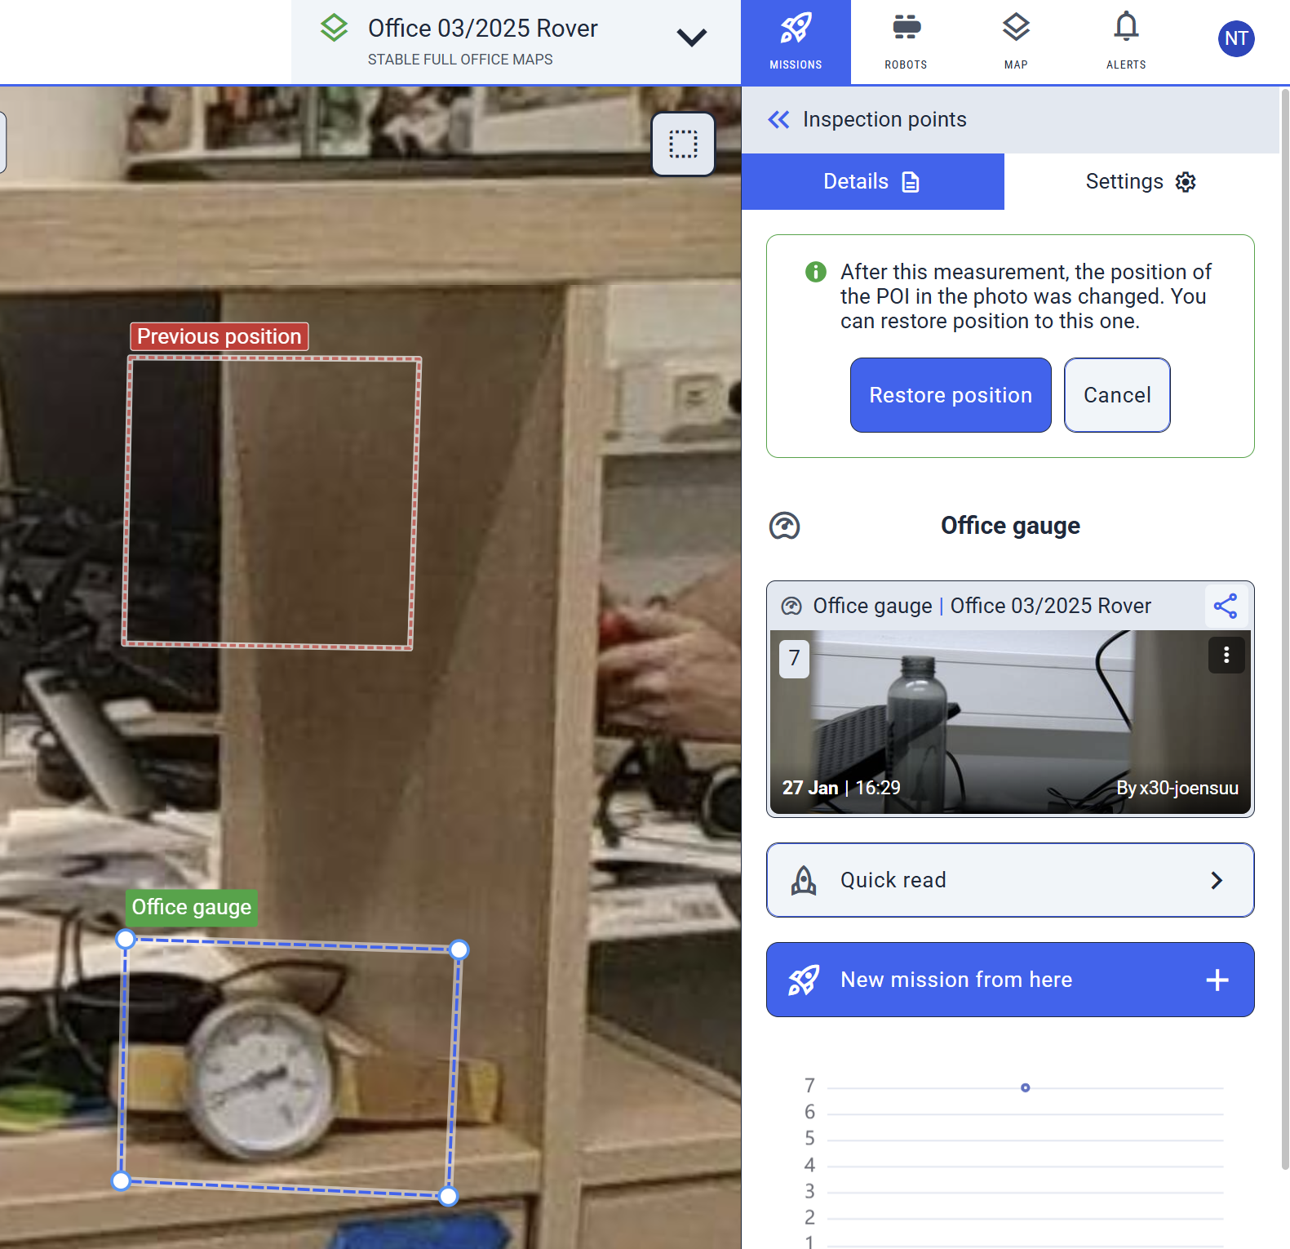
Task: Switch to the Settings tab
Action: 1141,181
